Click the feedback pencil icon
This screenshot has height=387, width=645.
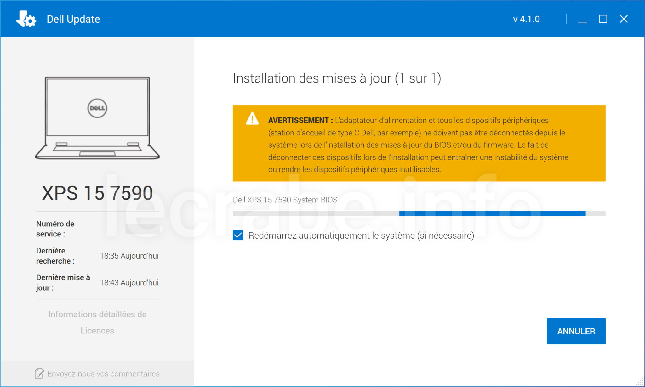(x=39, y=374)
